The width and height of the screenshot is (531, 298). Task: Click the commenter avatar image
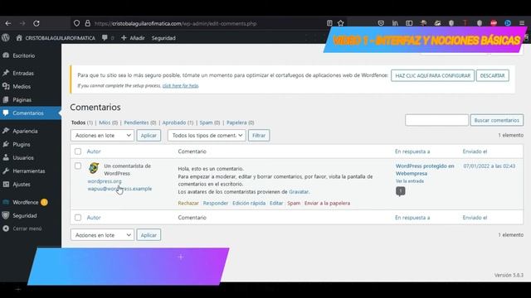(x=94, y=168)
